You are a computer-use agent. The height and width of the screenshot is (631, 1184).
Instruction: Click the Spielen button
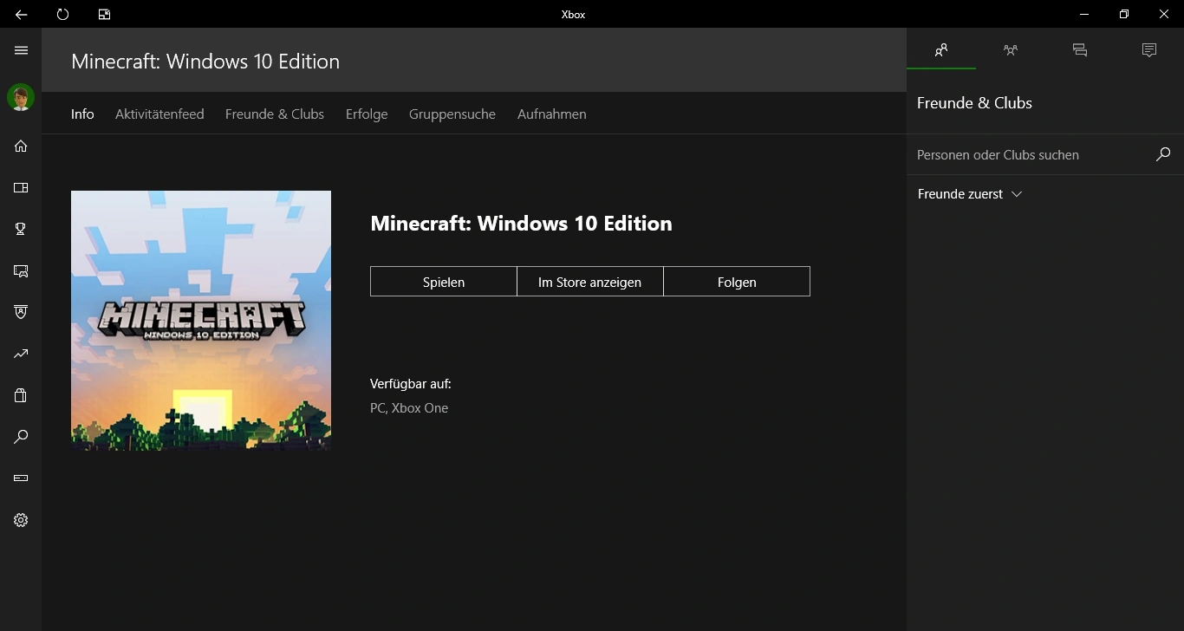coord(444,282)
